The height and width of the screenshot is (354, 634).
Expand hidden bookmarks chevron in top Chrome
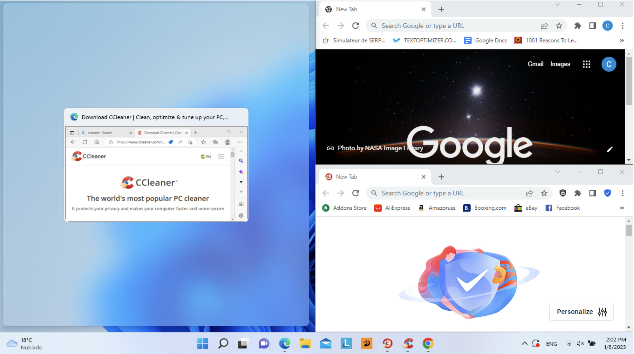[x=622, y=41]
